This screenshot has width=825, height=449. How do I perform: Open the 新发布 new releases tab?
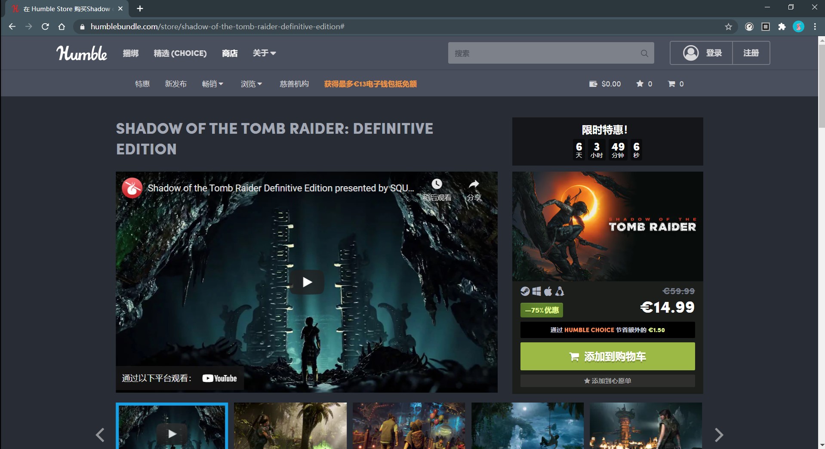[x=175, y=84]
